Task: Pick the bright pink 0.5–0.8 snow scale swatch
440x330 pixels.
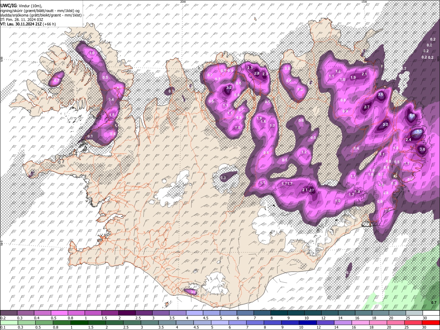Action: (x=60, y=313)
